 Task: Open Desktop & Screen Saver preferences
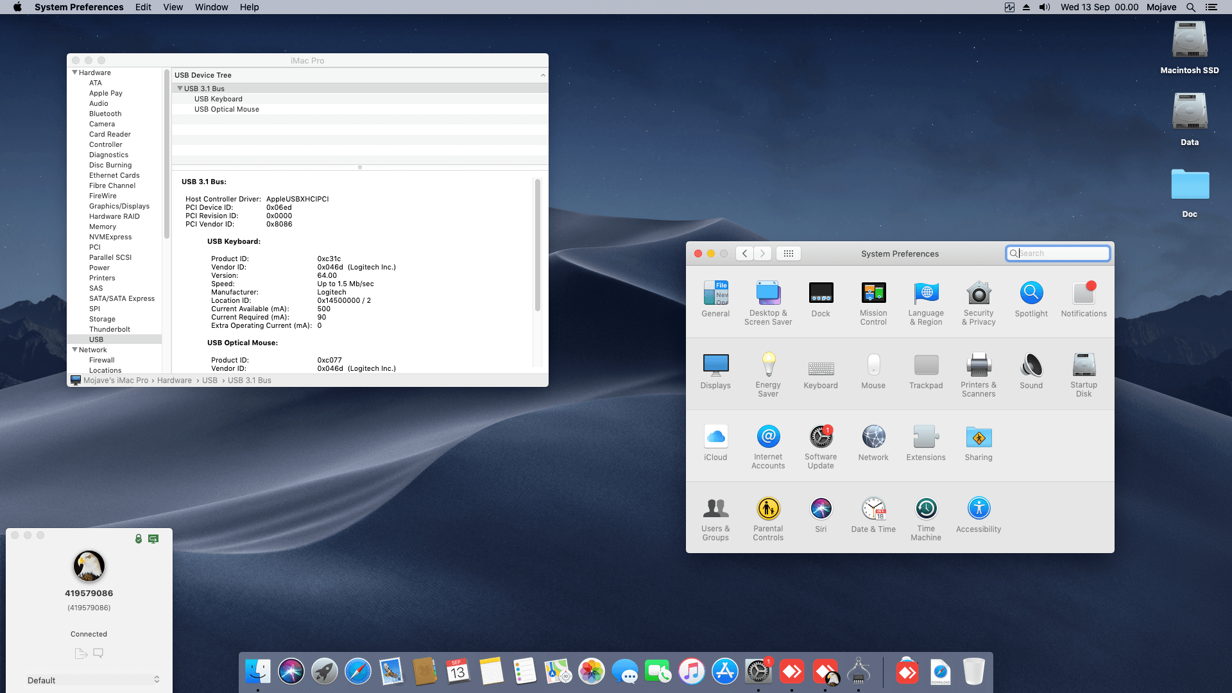pyautogui.click(x=768, y=303)
